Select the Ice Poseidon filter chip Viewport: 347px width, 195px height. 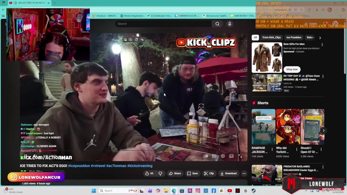coord(294,37)
